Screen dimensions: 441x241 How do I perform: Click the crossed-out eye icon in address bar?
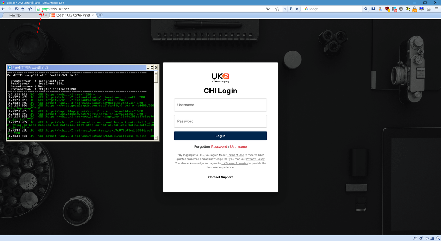[x=268, y=9]
